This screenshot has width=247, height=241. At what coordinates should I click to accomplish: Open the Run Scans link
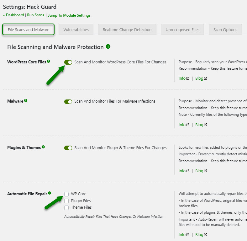tap(36, 15)
